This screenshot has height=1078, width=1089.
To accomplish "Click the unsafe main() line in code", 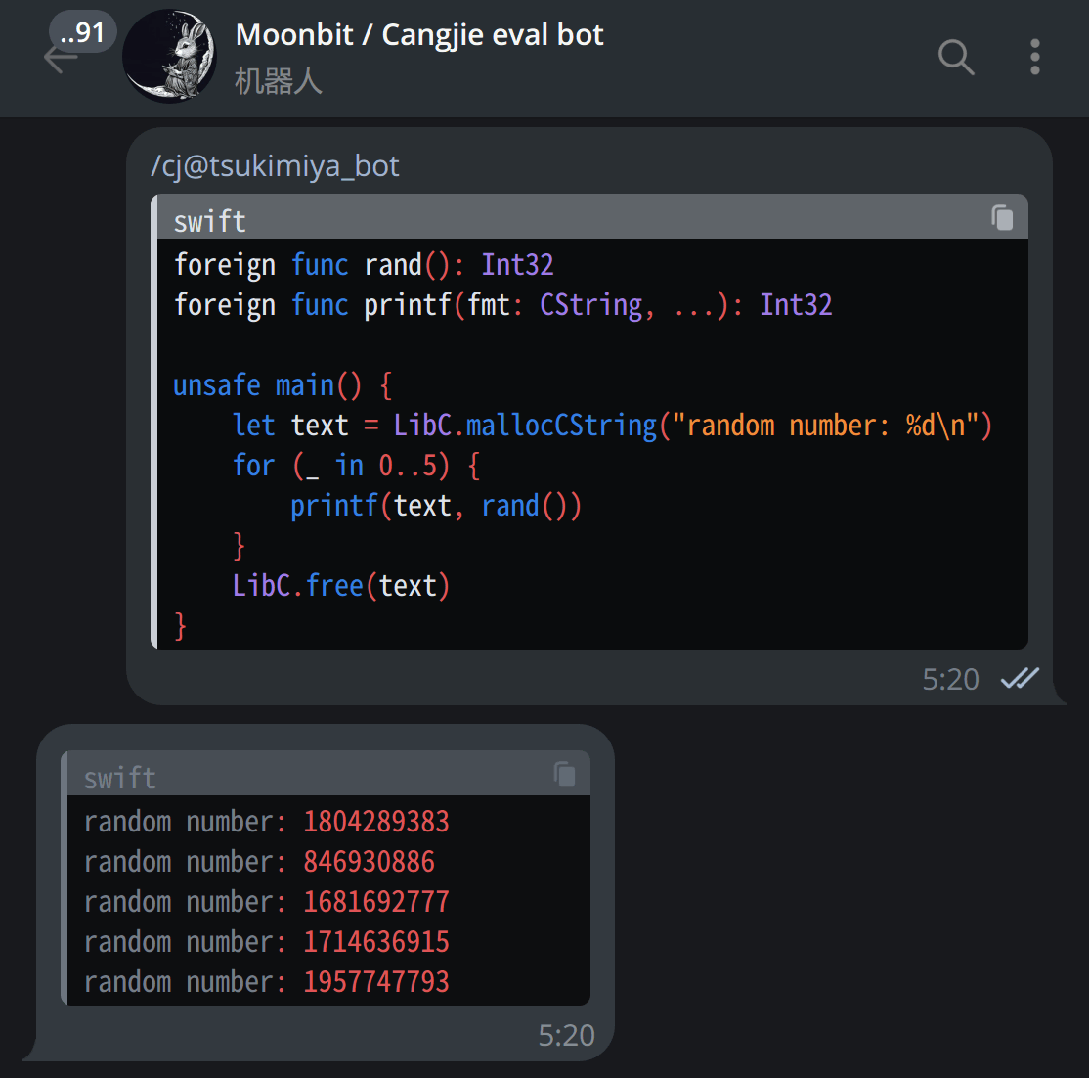I will click(282, 385).
